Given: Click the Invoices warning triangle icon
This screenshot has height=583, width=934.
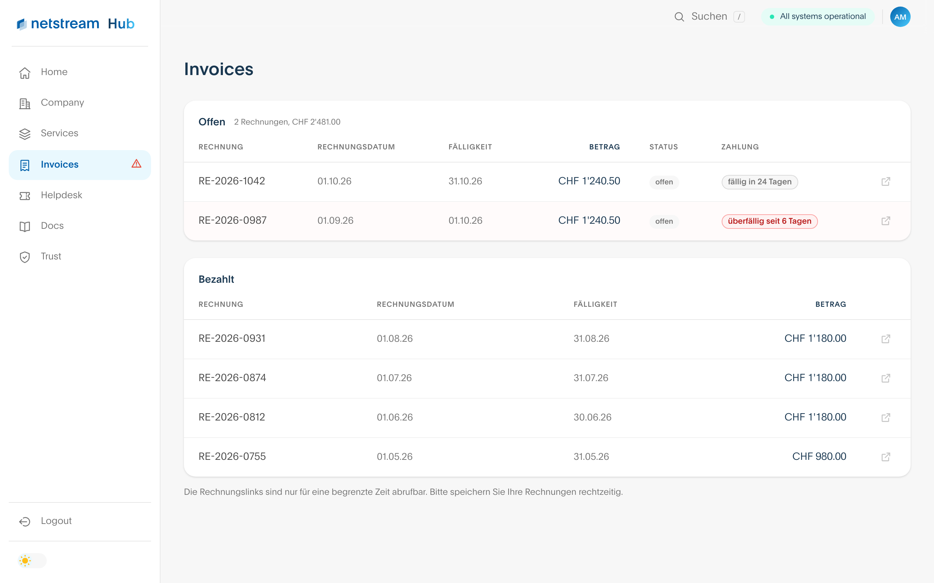Looking at the screenshot, I should (136, 164).
